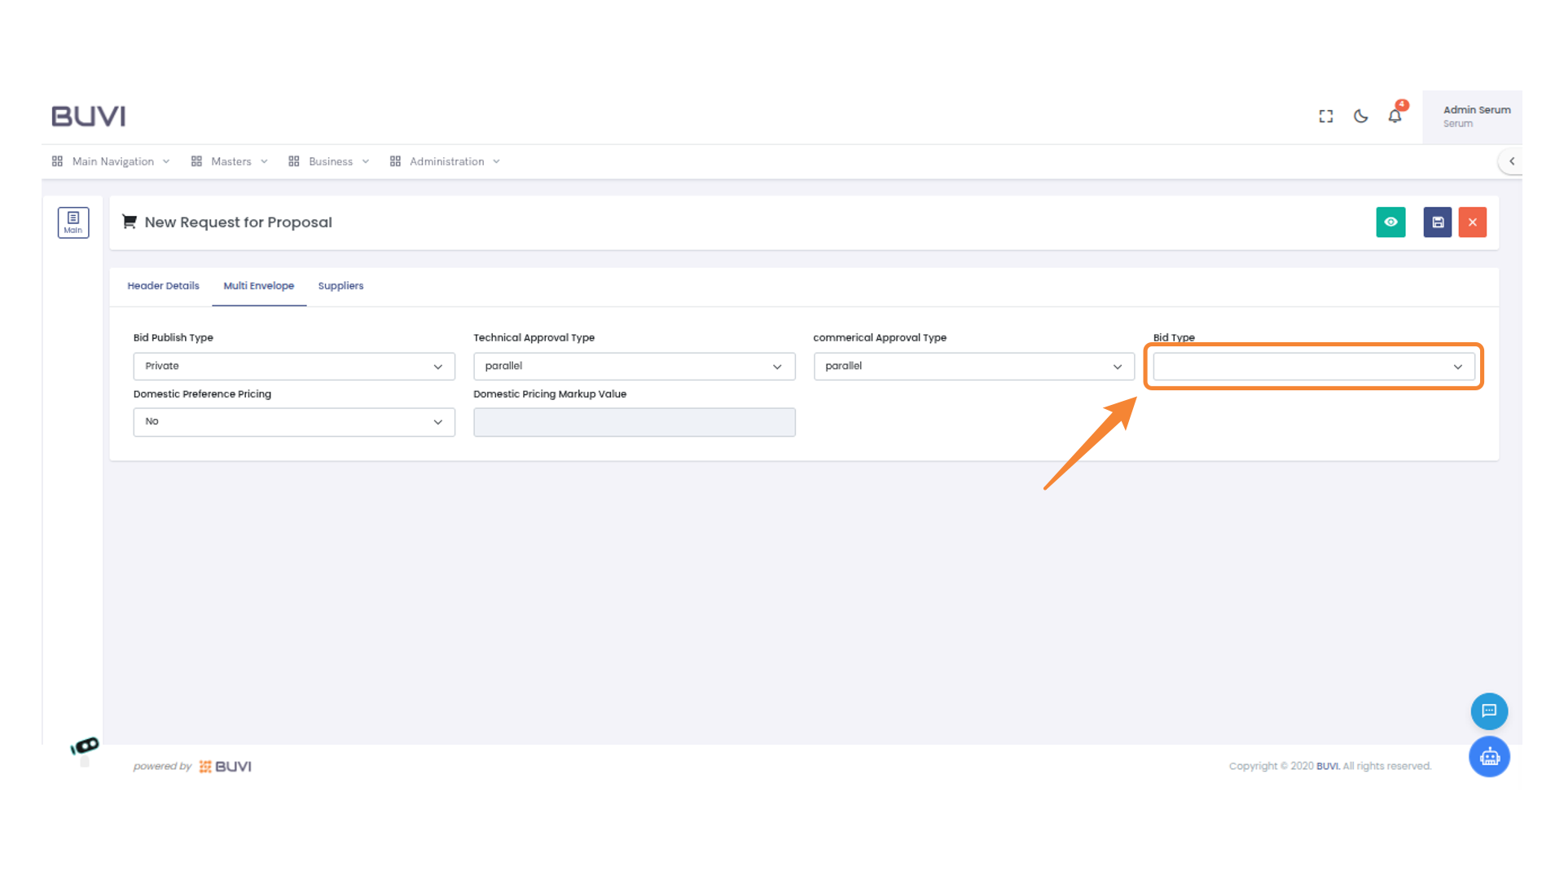This screenshot has height=880, width=1564.
Task: Click the Main sidebar panel icon
Action: point(73,222)
